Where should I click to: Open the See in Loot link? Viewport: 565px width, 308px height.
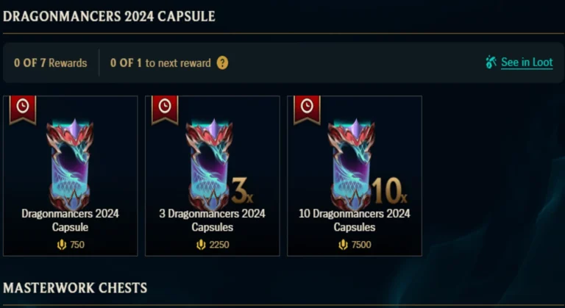(x=527, y=62)
